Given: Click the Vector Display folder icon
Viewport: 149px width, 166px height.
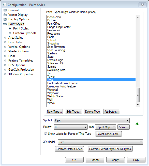Looking at the screenshot, I should pyautogui.click(x=5, y=15).
